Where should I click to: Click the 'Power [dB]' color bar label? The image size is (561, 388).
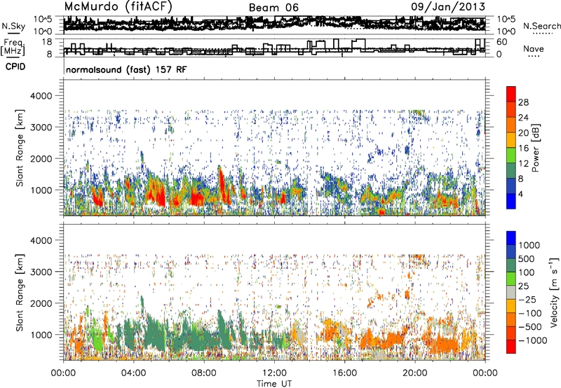tap(535, 148)
